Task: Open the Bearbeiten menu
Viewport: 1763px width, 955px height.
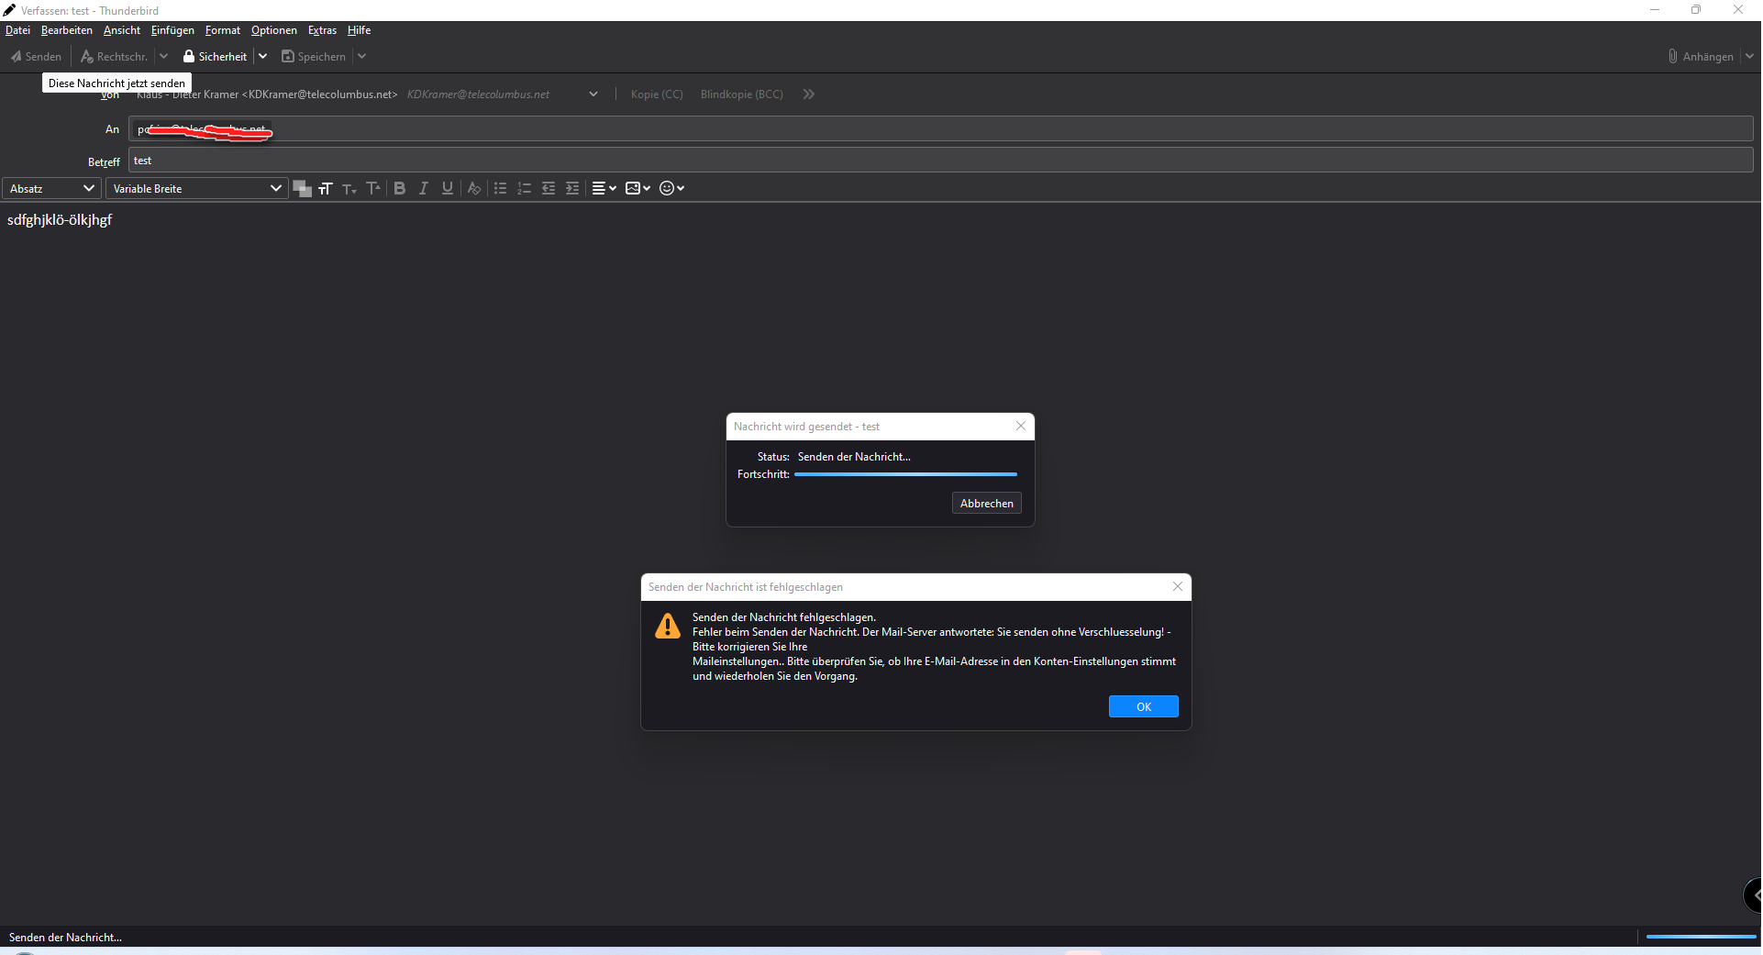Action: (67, 30)
